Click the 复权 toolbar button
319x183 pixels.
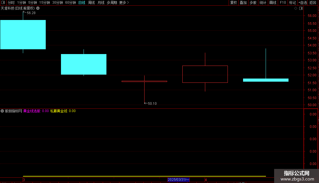click(233, 3)
